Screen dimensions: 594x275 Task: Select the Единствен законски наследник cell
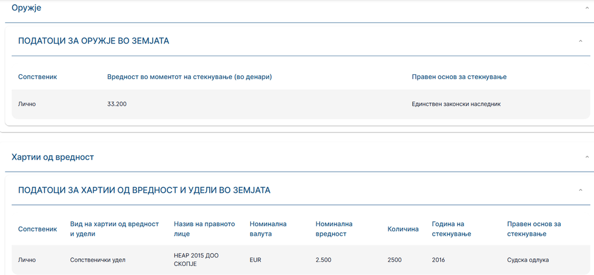click(456, 104)
